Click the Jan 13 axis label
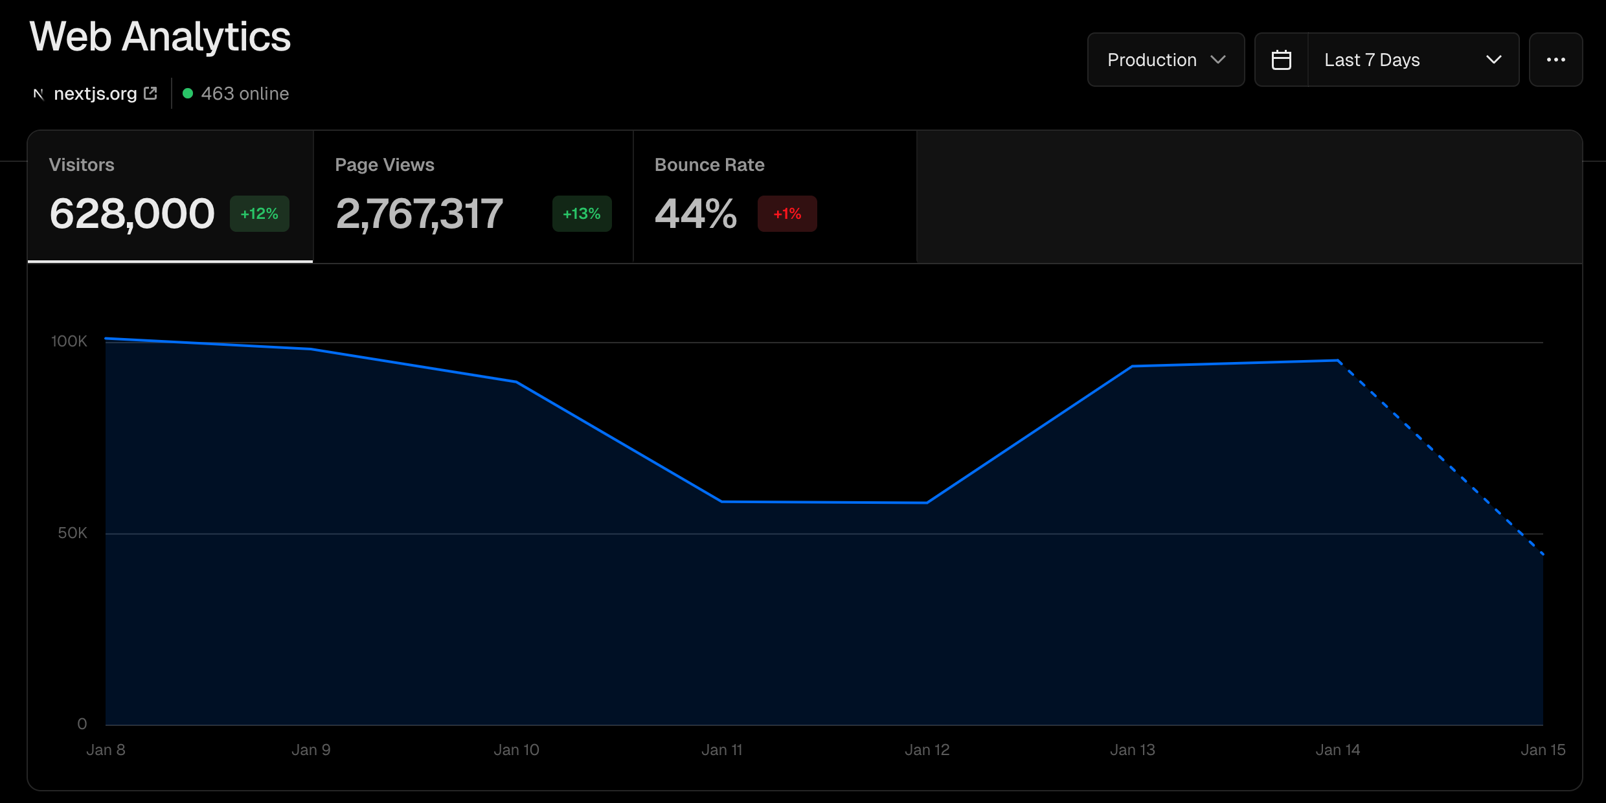This screenshot has height=803, width=1606. tap(1132, 750)
